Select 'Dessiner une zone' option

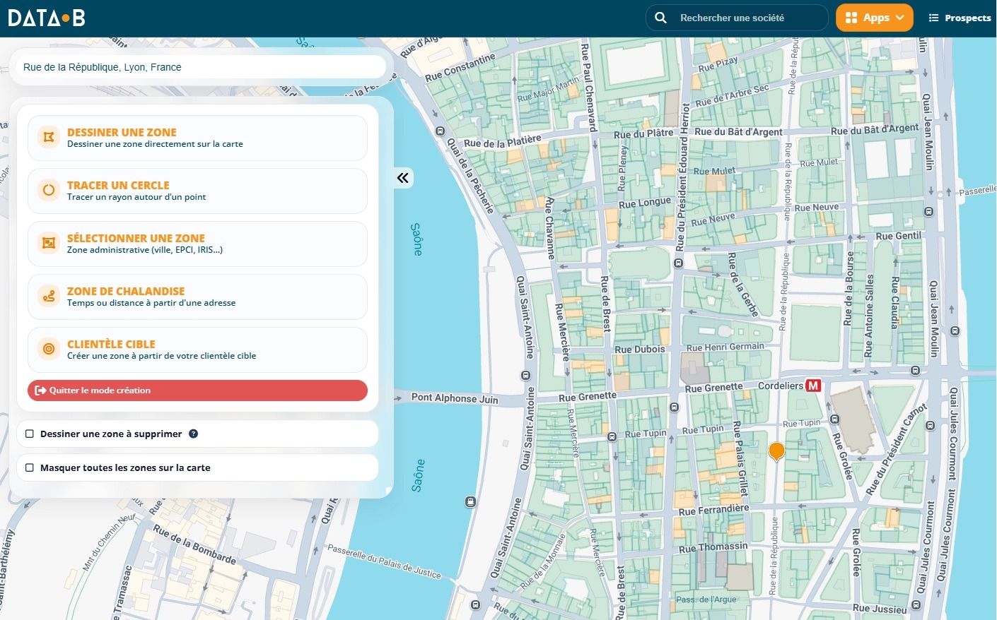197,138
